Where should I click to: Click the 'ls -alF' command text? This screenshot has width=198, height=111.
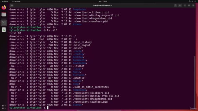point(52,30)
